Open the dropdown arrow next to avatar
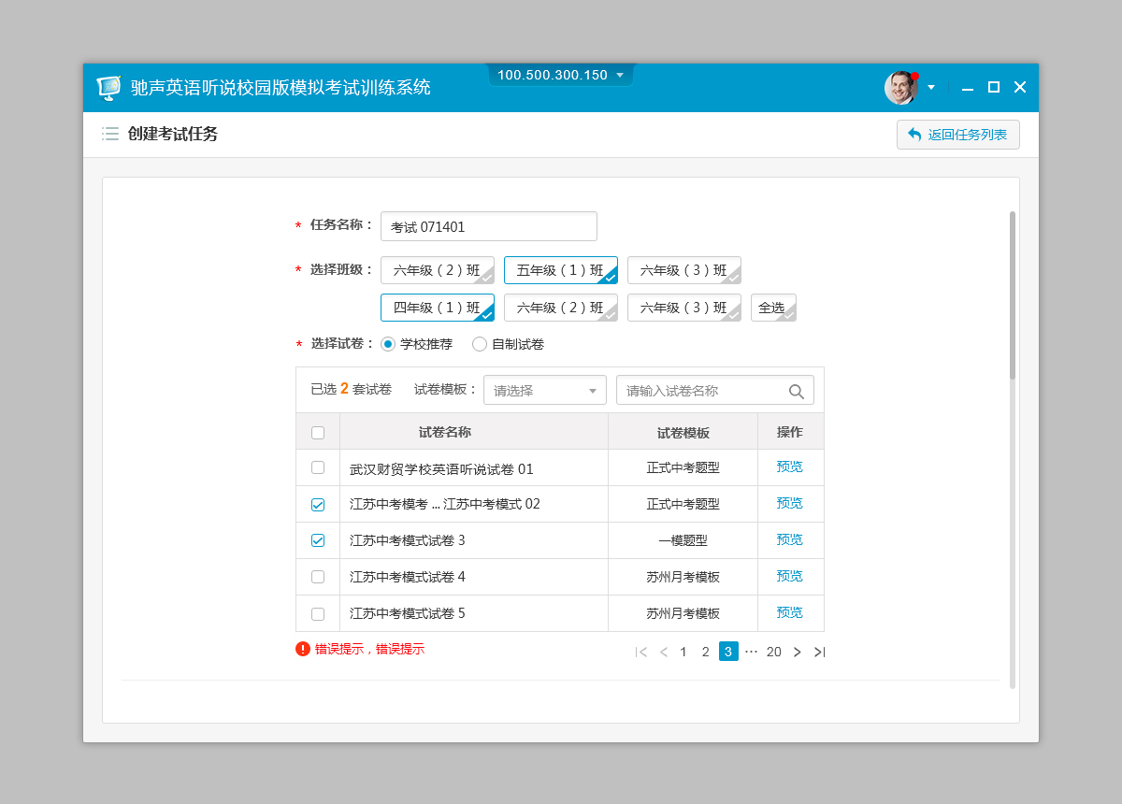The height and width of the screenshot is (804, 1122). pyautogui.click(x=930, y=88)
